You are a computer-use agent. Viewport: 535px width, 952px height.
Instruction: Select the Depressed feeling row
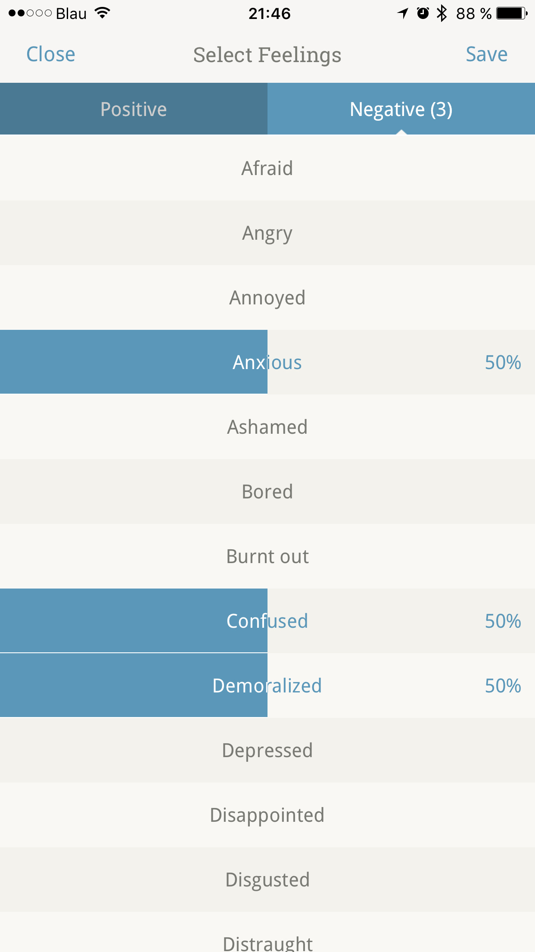[x=267, y=750]
